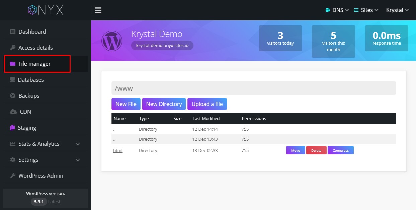Click the New File button
Viewport: 416px width, 210px height.
[126, 104]
